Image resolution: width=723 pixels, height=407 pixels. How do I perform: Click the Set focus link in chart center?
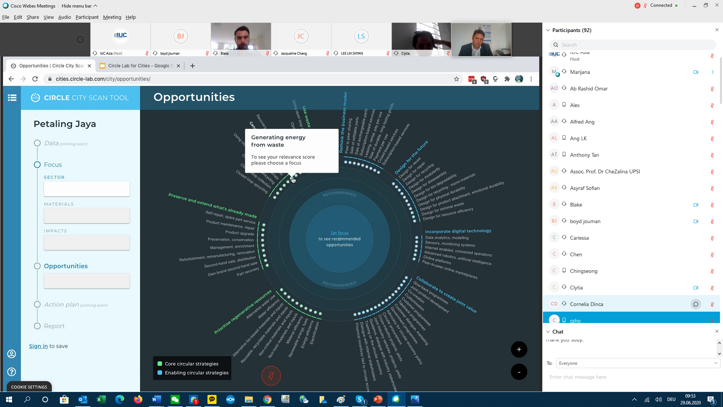click(x=339, y=233)
